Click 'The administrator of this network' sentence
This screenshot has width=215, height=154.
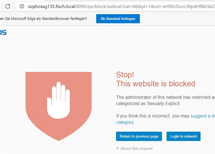pos(149,97)
